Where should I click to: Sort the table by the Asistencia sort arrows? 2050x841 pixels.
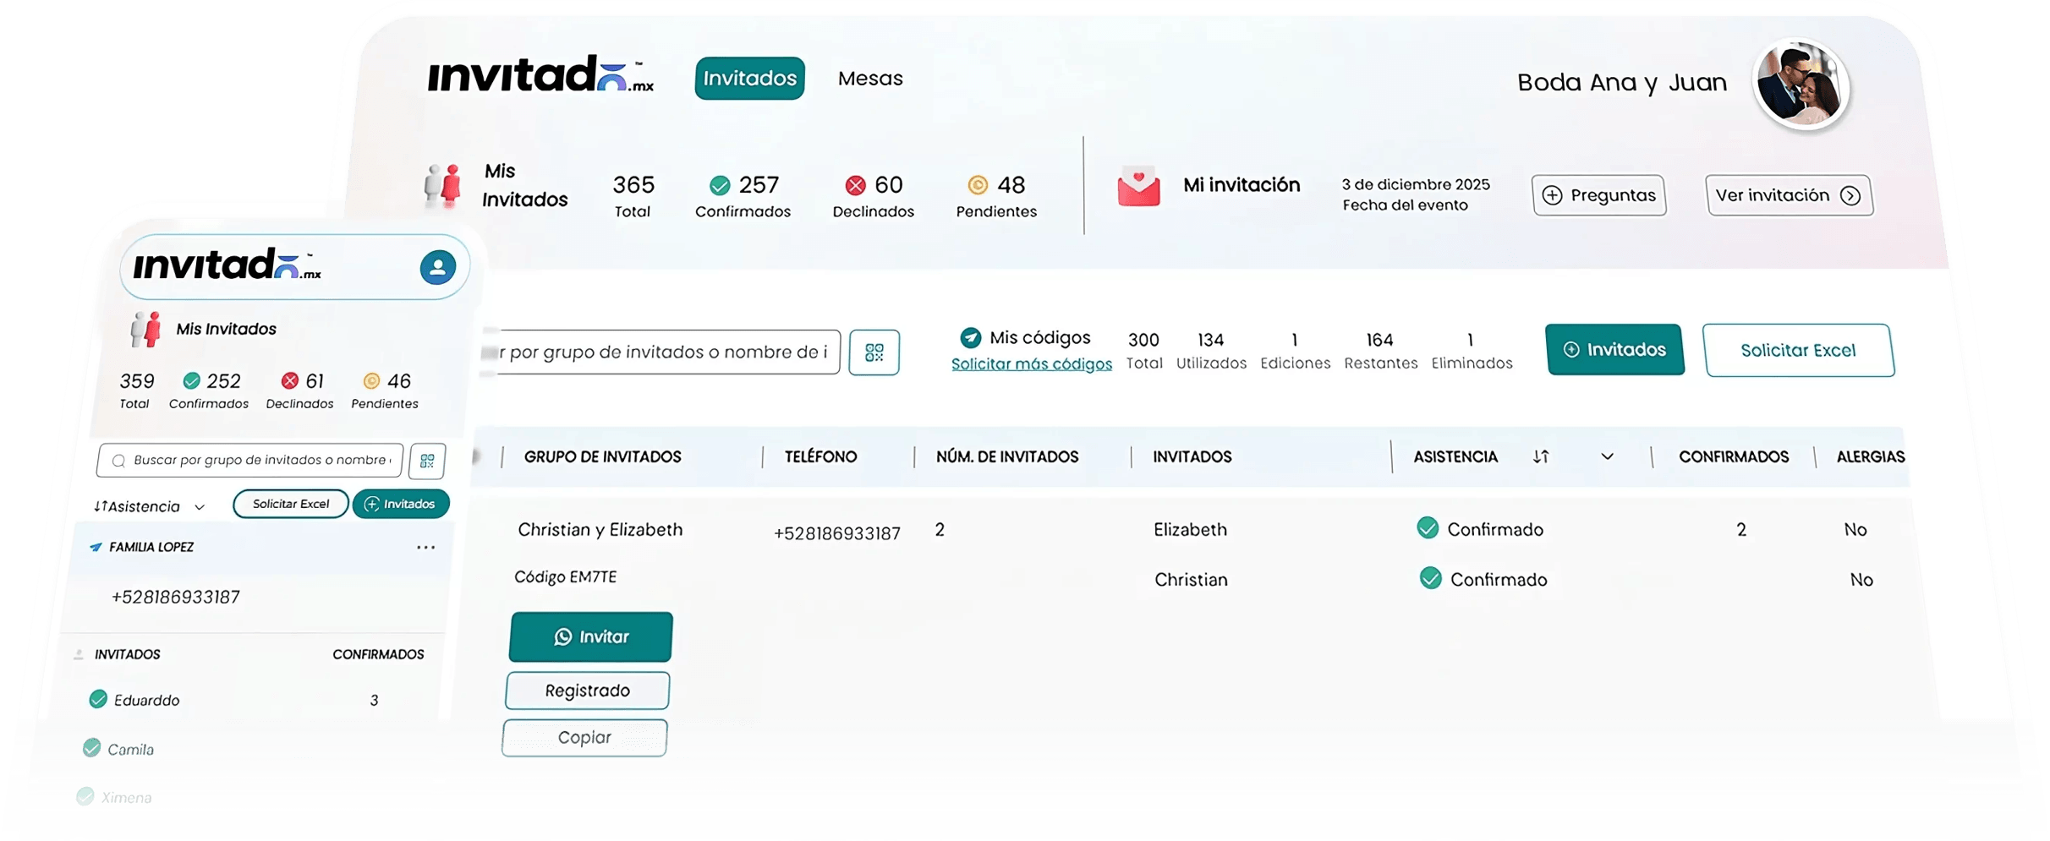[1541, 456]
